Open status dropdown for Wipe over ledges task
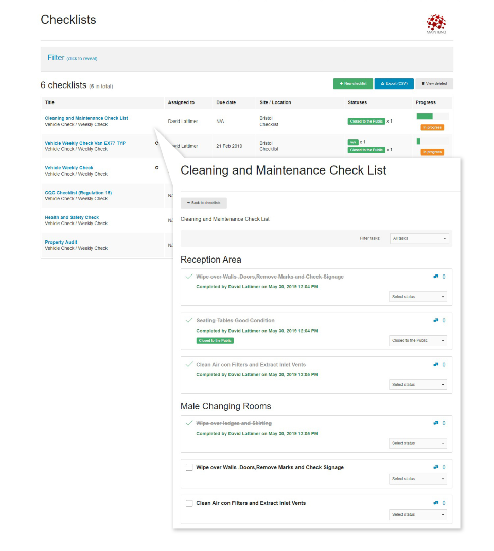494x551 pixels. coord(418,443)
